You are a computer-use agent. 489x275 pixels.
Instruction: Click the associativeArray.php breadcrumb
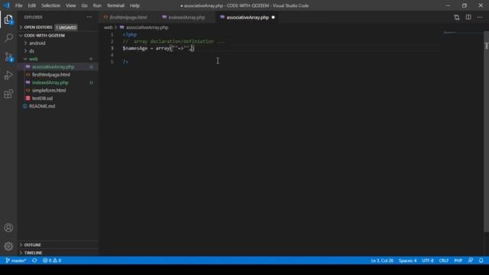pos(147,27)
